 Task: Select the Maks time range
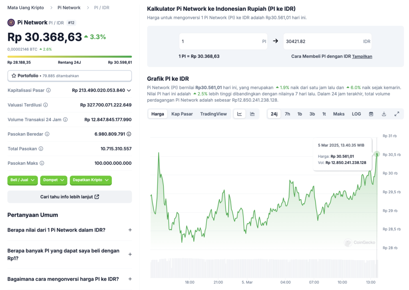[x=339, y=114]
